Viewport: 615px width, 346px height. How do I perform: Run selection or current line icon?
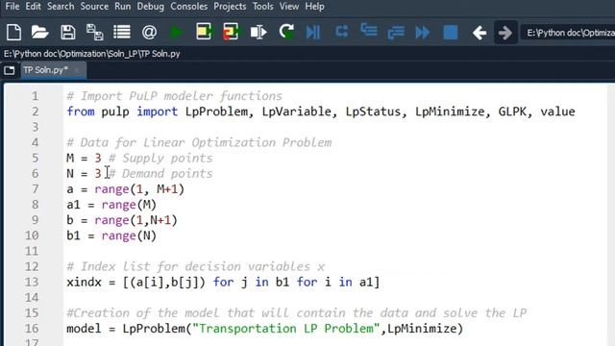click(258, 32)
